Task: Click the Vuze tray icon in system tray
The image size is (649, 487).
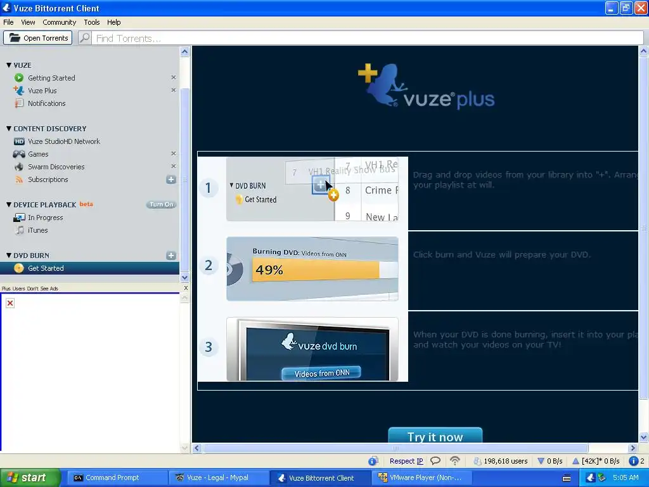Action: coord(591,477)
